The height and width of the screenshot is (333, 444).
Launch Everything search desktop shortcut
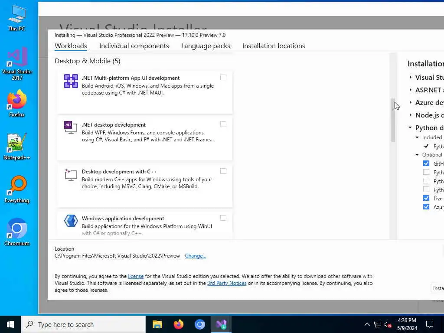coord(17,189)
